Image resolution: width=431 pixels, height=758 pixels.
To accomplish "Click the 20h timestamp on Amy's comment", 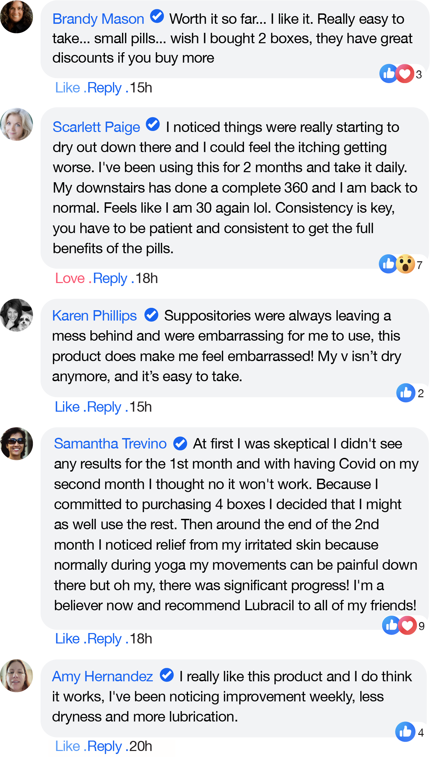I will click(x=141, y=746).
